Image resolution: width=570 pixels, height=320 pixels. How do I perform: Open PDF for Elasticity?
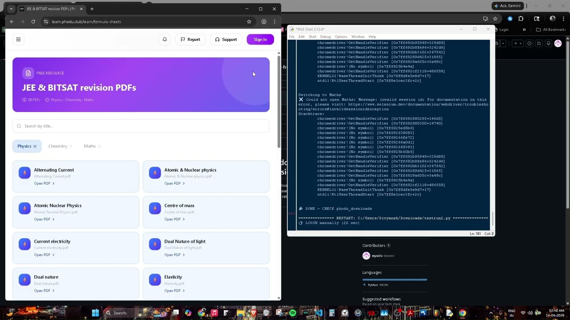click(174, 291)
